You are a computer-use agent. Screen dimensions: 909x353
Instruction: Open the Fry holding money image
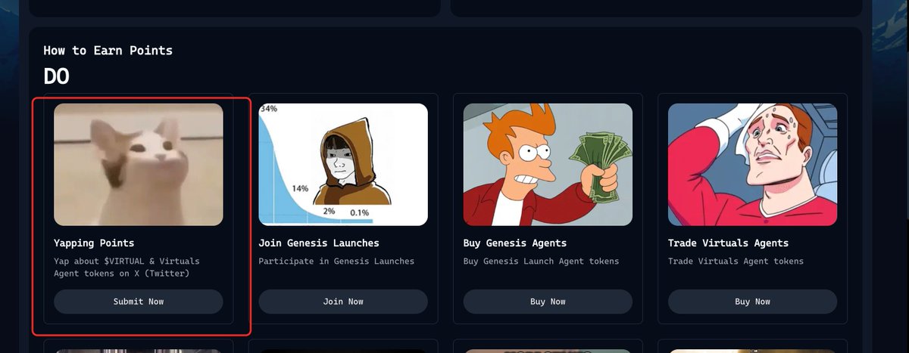548,165
